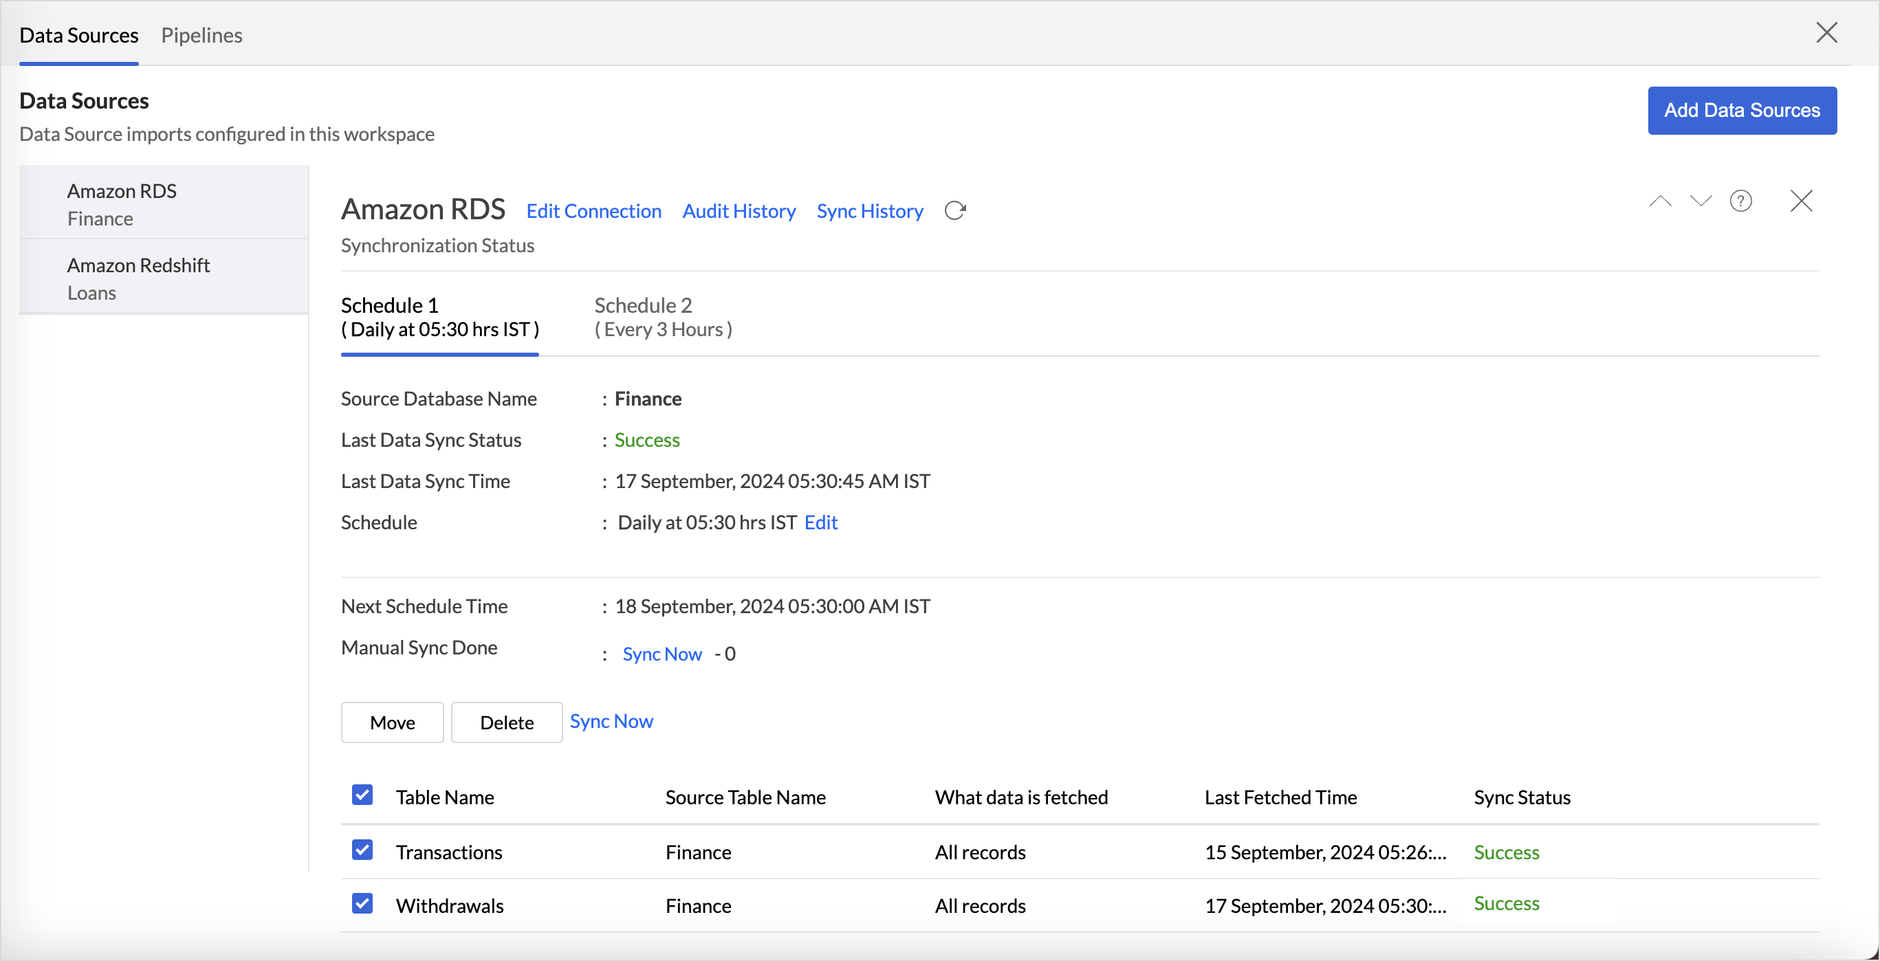Click 15 September last fetched time cell
This screenshot has height=961, width=1880.
tap(1325, 852)
